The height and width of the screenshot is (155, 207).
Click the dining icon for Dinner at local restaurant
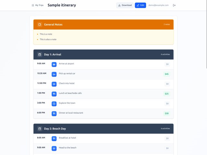pos(54,114)
